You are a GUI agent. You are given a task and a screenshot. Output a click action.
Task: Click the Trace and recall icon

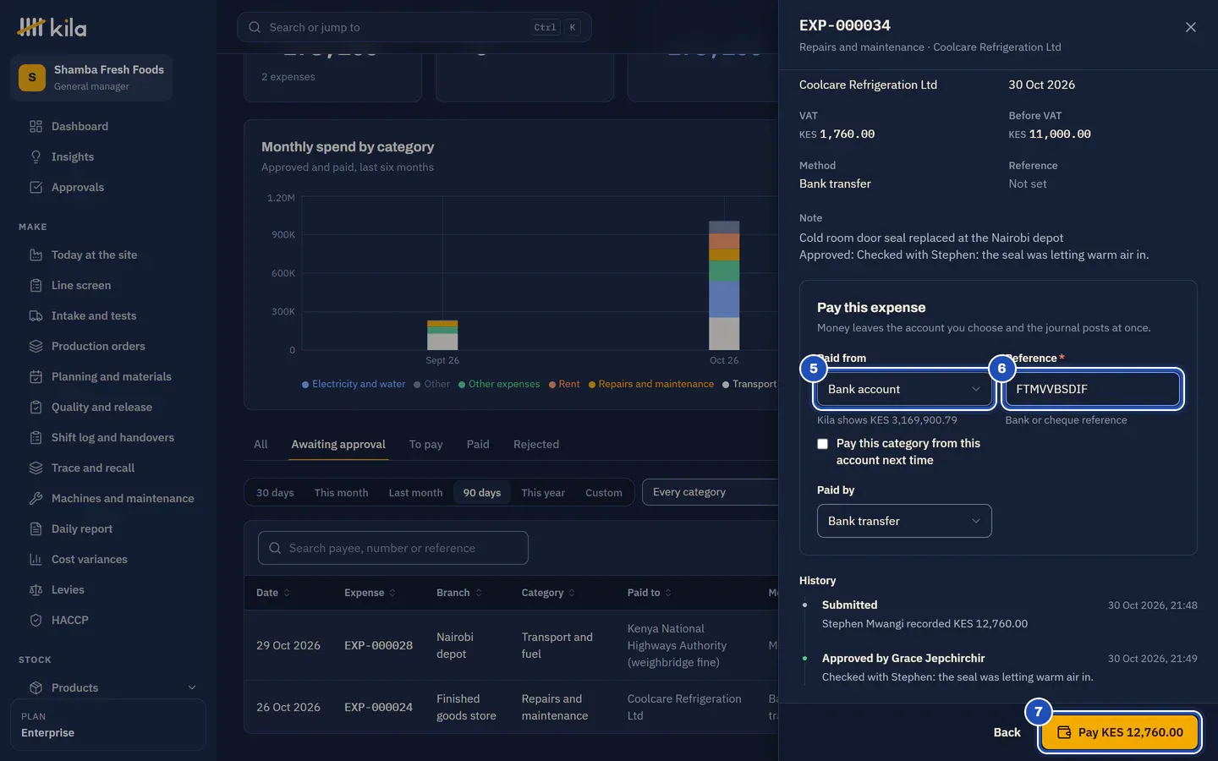pyautogui.click(x=36, y=468)
